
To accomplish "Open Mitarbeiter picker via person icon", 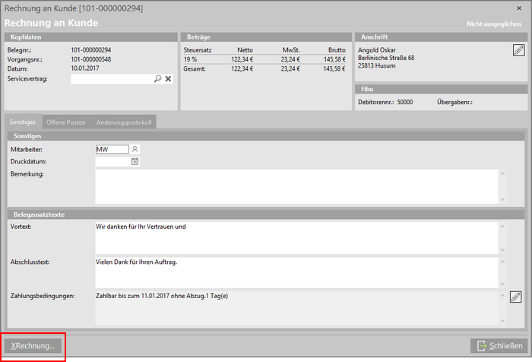I will point(135,150).
